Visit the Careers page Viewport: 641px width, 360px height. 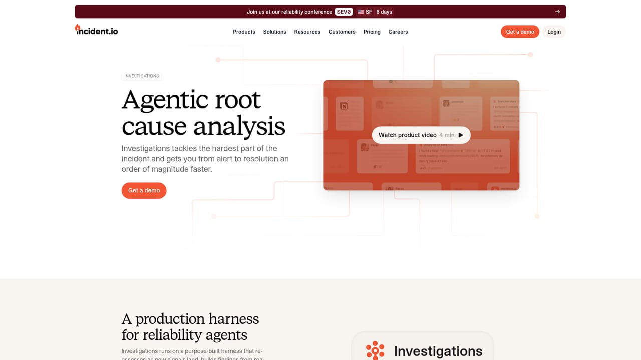[398, 32]
